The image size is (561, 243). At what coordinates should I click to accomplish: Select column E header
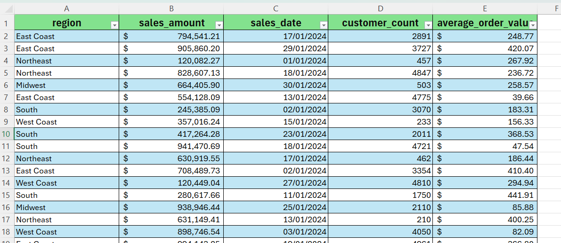[x=485, y=8]
